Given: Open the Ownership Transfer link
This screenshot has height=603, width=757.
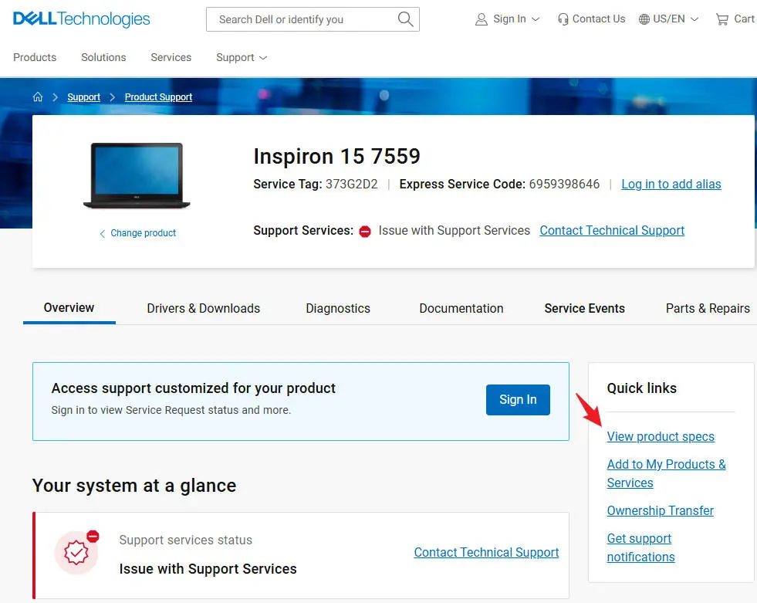Looking at the screenshot, I should pos(660,510).
